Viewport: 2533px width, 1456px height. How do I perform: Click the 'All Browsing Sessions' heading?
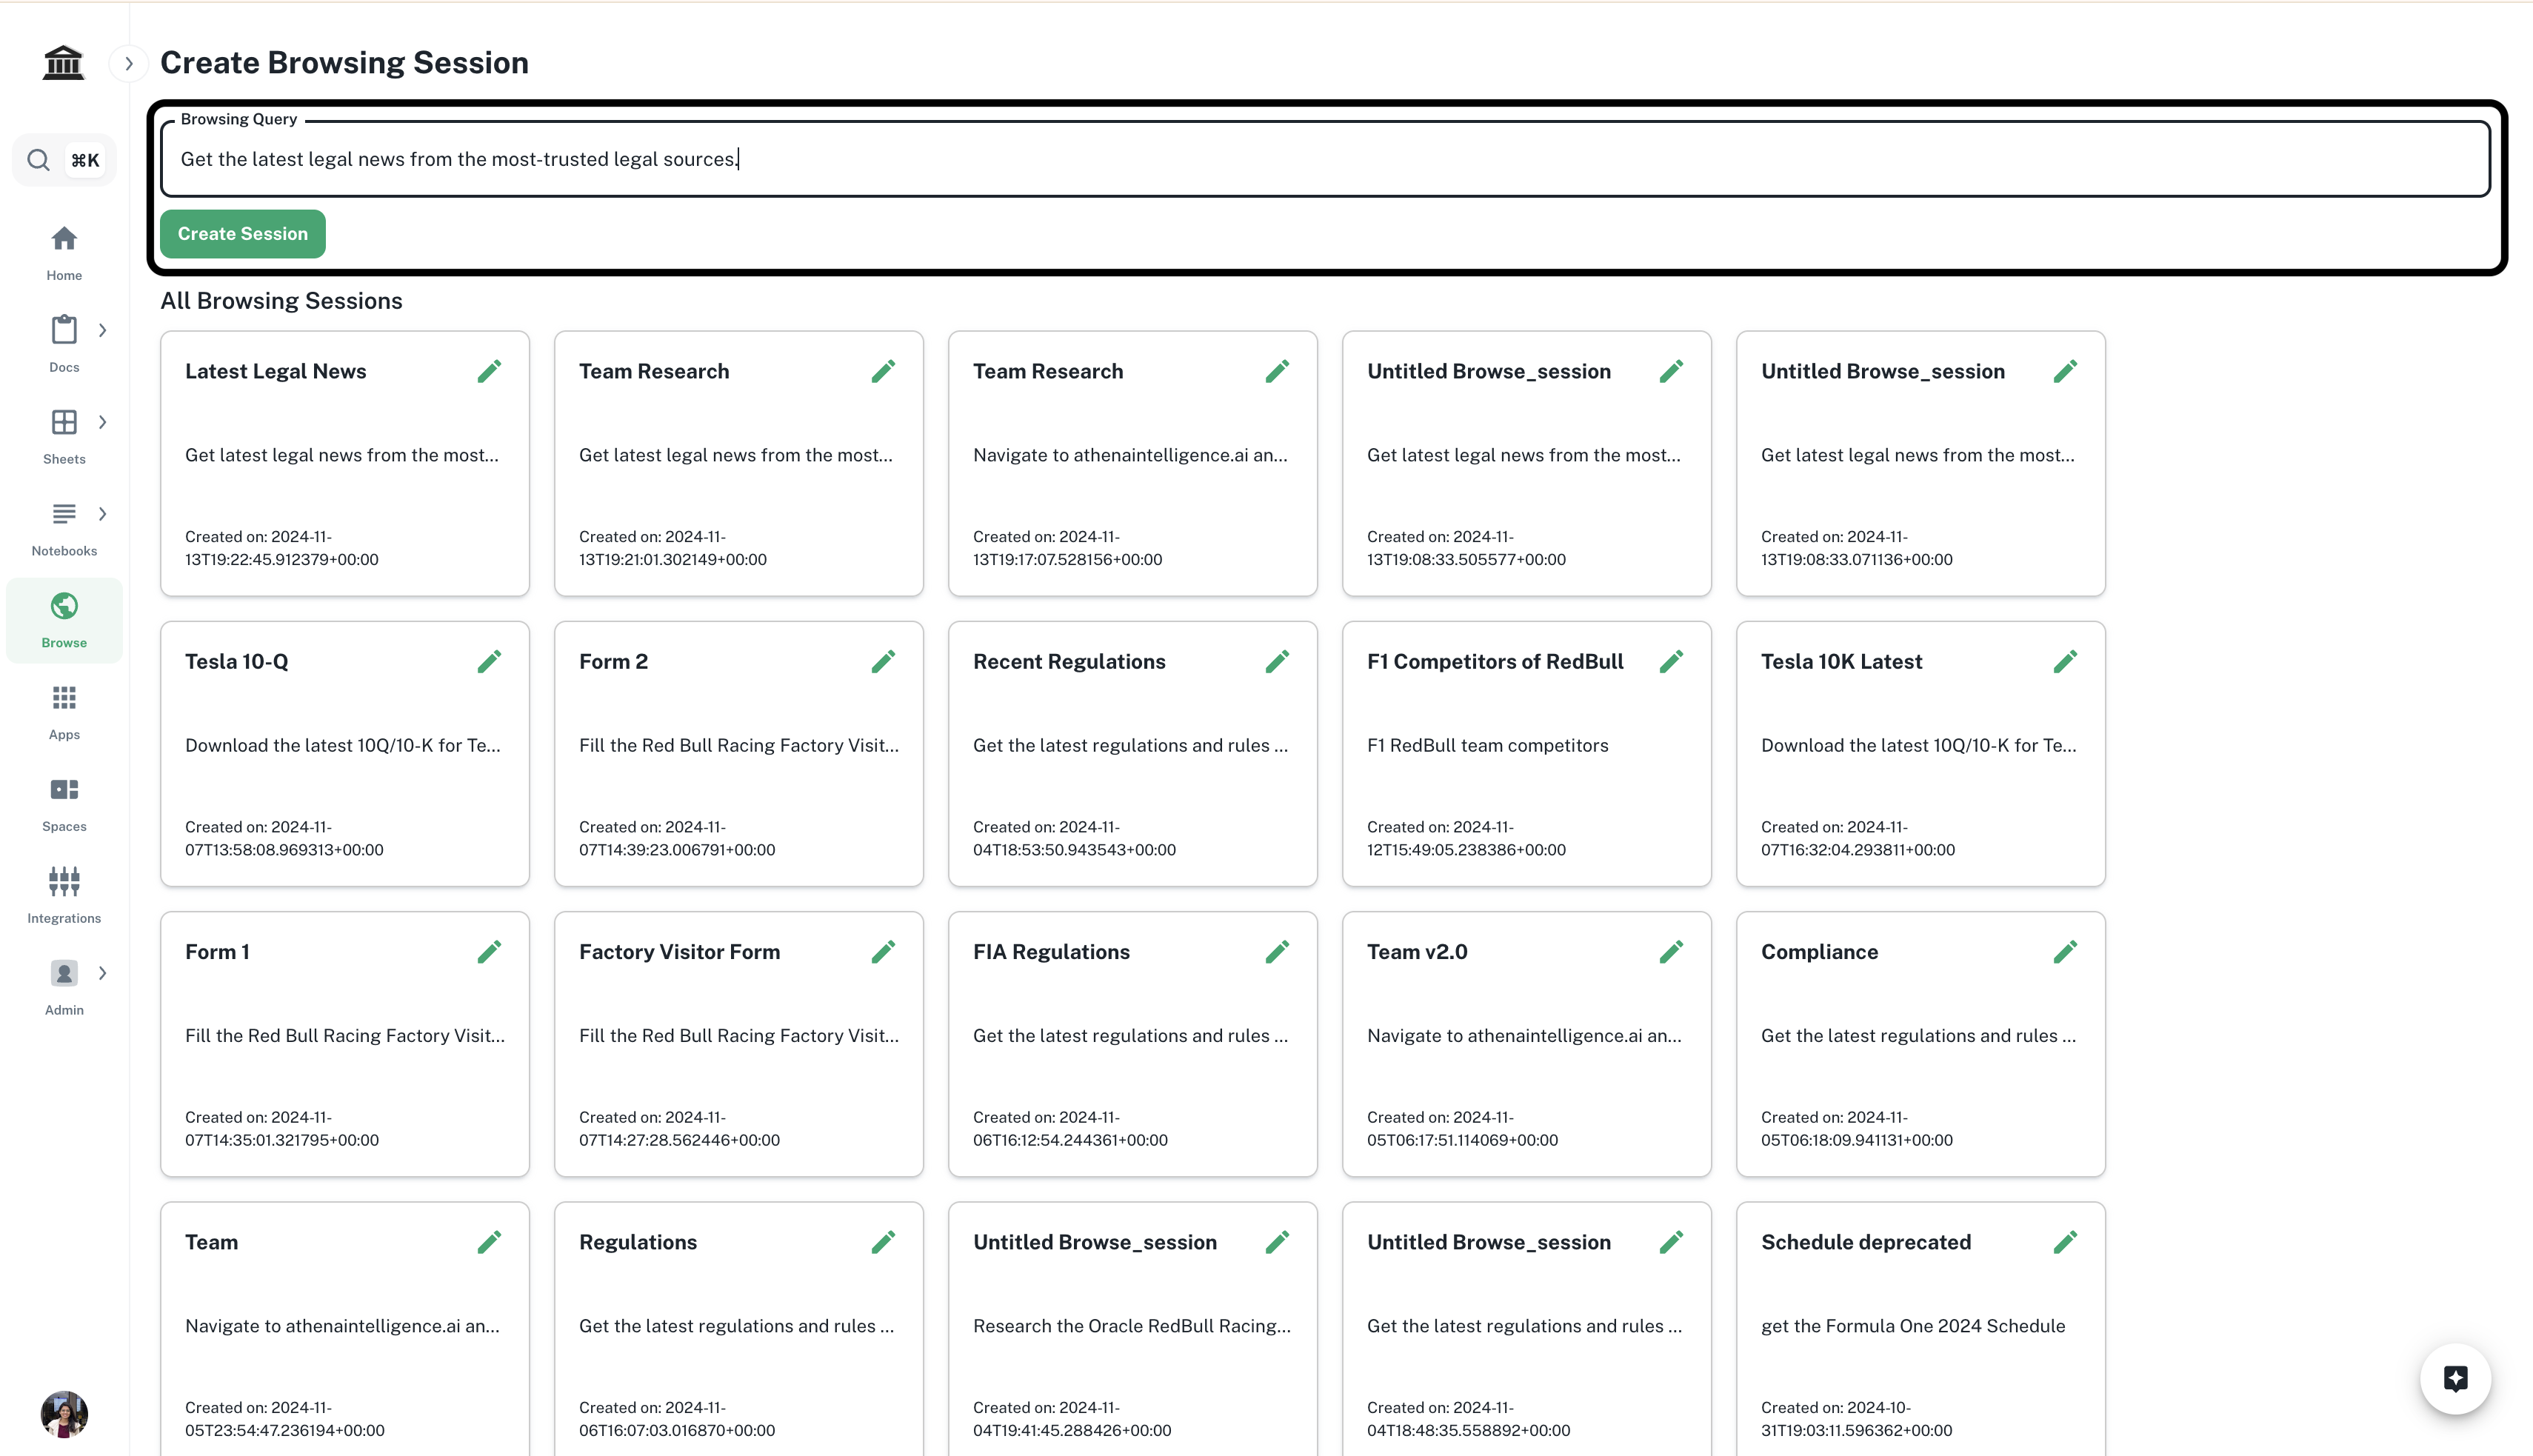281,301
